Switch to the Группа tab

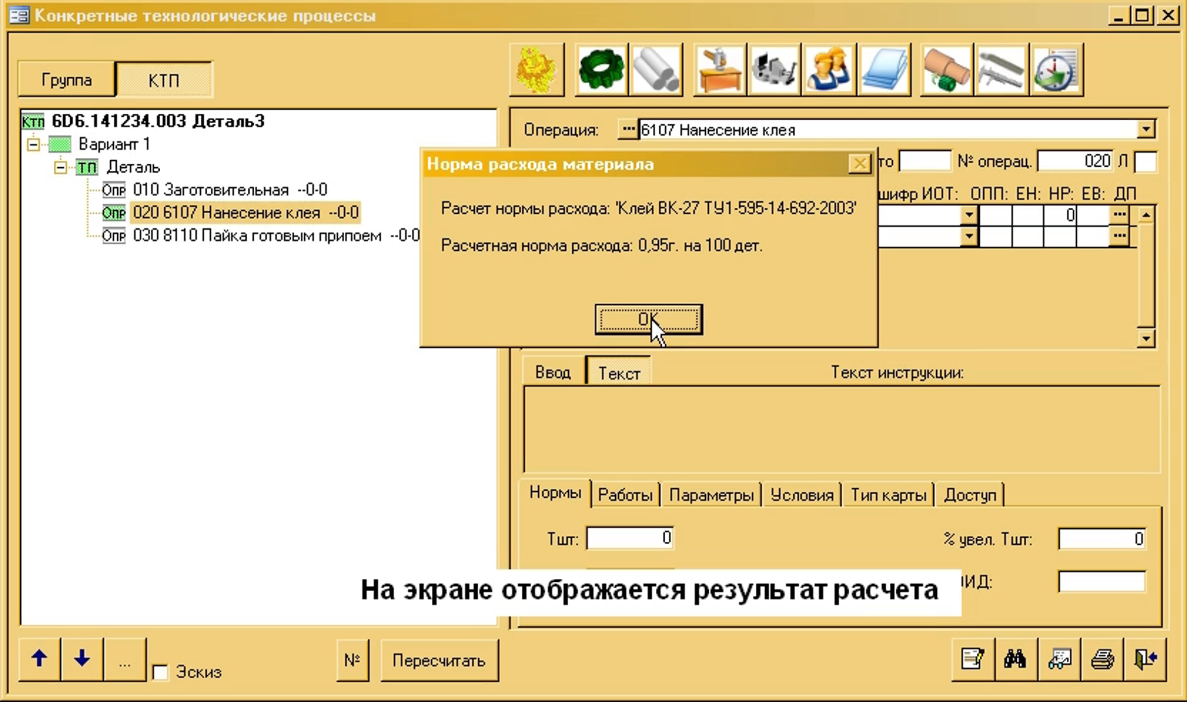66,80
